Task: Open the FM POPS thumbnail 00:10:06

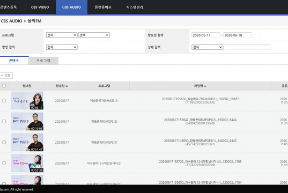Action: (27, 121)
